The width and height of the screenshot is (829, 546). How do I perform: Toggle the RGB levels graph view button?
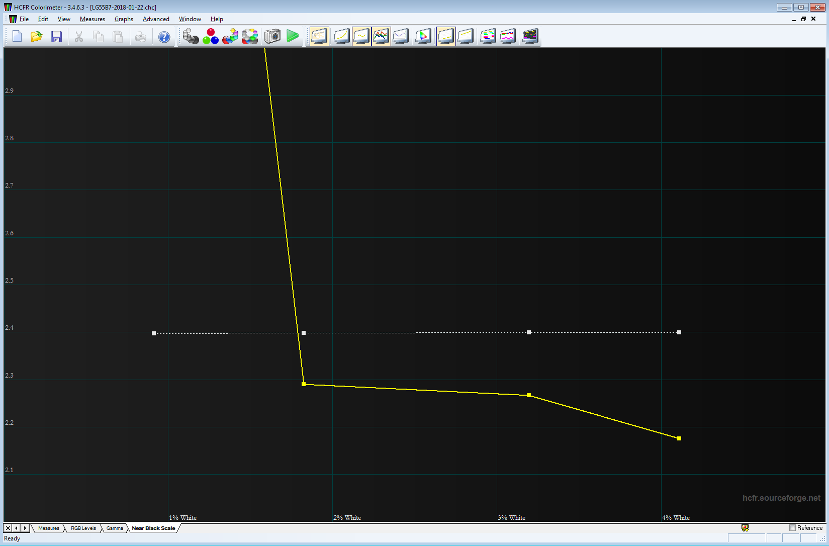tap(381, 36)
